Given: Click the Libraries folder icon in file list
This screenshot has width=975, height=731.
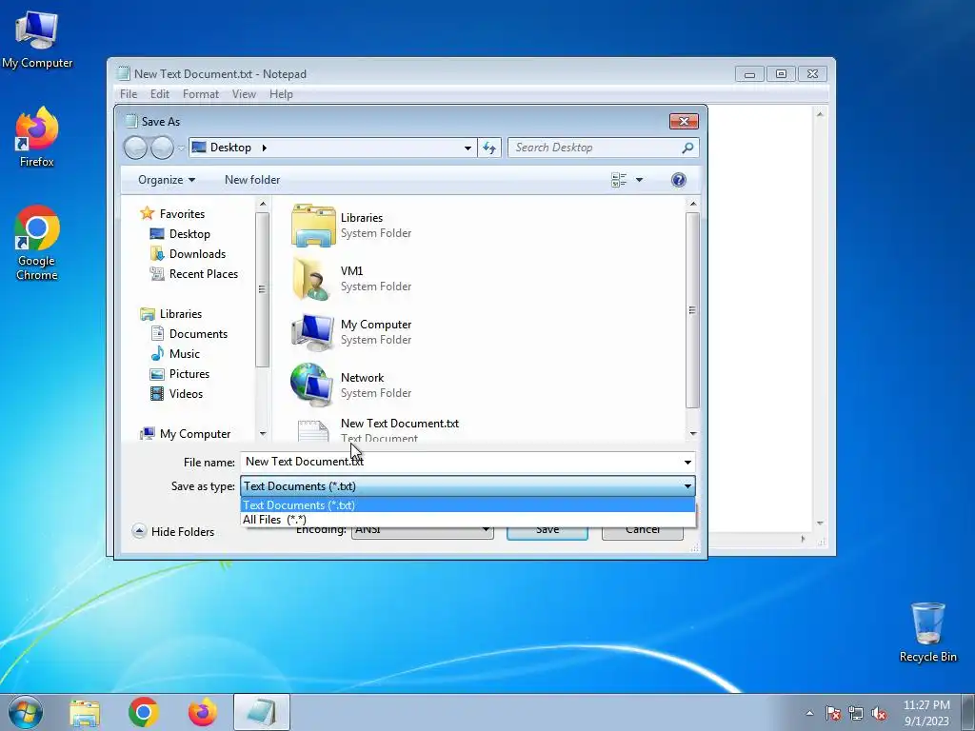Looking at the screenshot, I should click(x=313, y=225).
